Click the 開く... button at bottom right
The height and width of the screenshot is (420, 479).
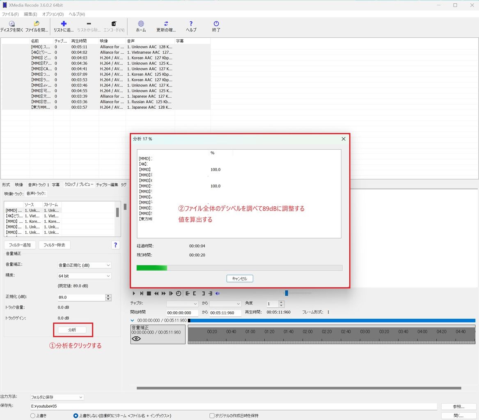tap(458, 416)
